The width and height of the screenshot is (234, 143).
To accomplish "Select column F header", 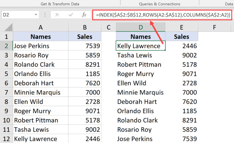I will click(214, 27).
